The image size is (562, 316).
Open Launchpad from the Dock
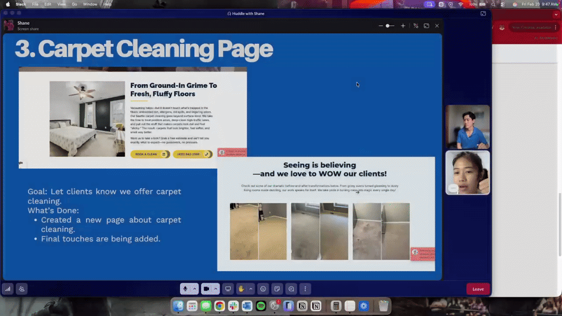pyautogui.click(x=192, y=306)
